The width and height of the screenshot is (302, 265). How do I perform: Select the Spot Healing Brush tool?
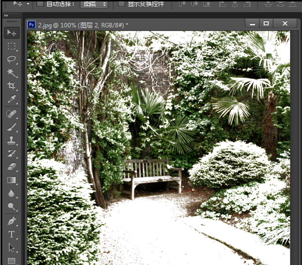[12, 114]
